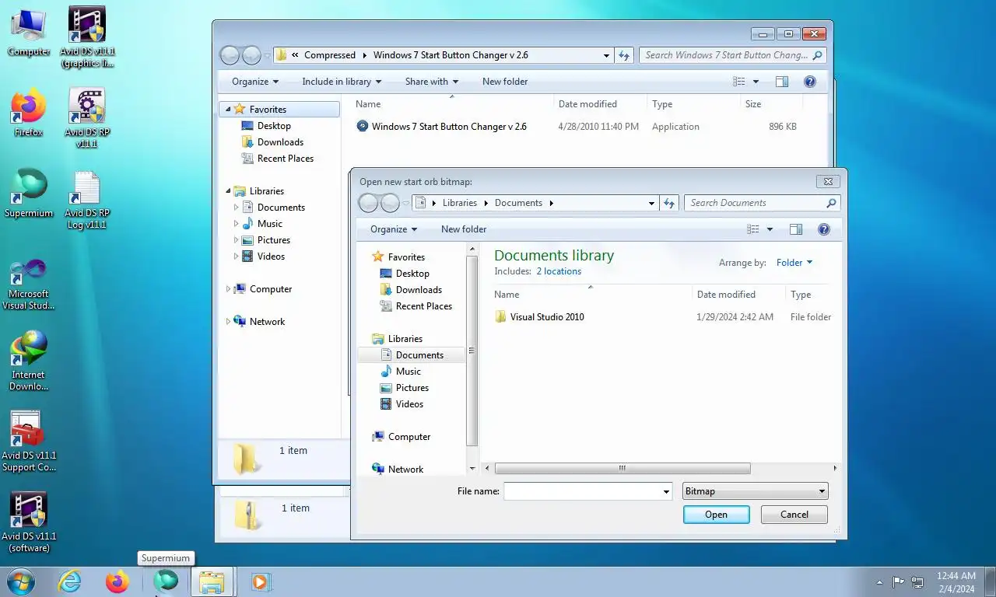
Task: Open the File name dropdown arrow
Action: tap(666, 491)
